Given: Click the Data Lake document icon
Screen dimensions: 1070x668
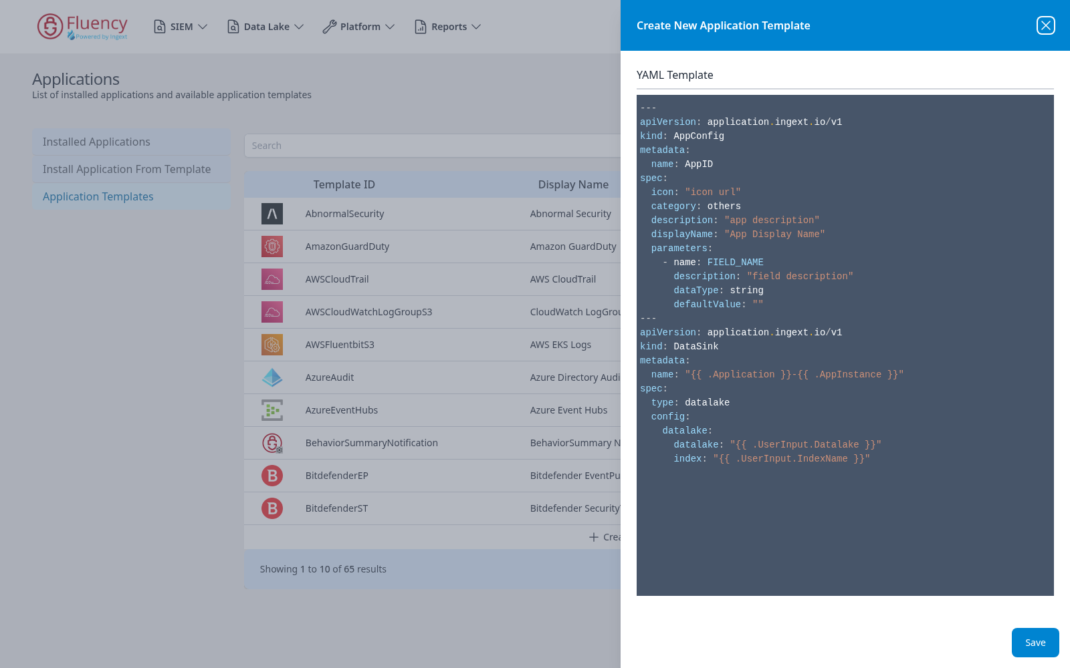Looking at the screenshot, I should [x=233, y=27].
